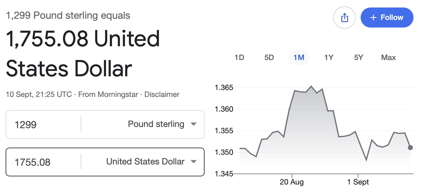Switch chart to 1D range
The image size is (421, 192).
coord(239,58)
